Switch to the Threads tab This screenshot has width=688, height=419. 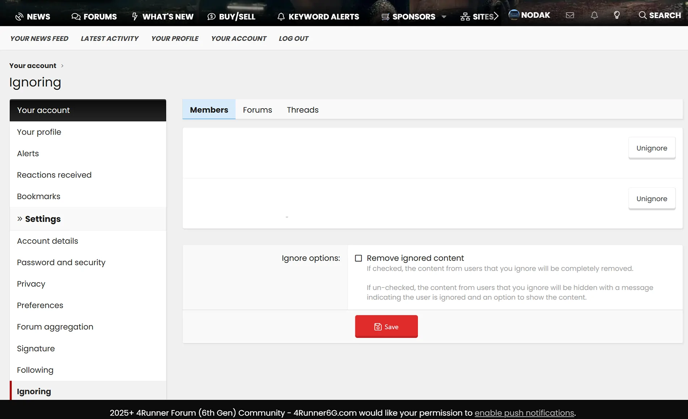click(302, 110)
